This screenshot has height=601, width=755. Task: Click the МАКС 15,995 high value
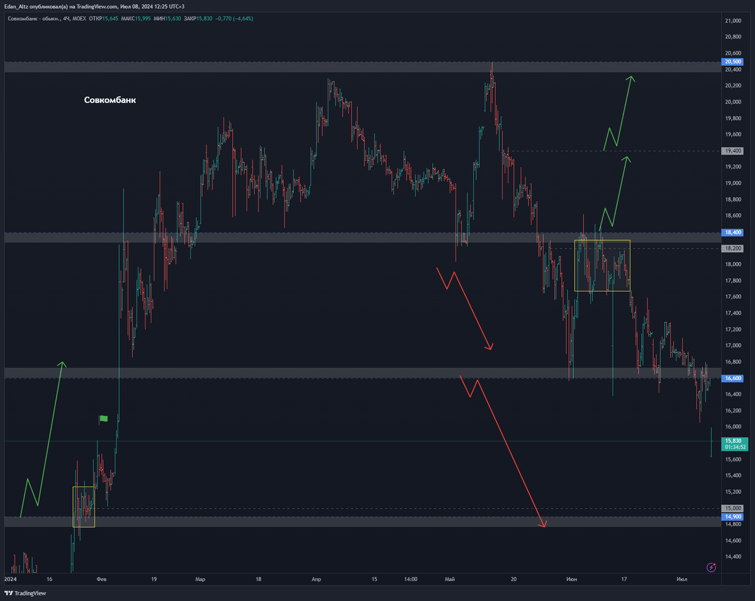[x=137, y=18]
